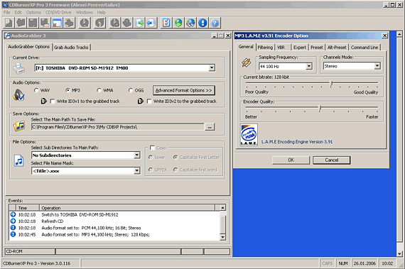This screenshot has width=405, height=269.
Task: Select the WMA audio format radio button
Action: (99, 90)
